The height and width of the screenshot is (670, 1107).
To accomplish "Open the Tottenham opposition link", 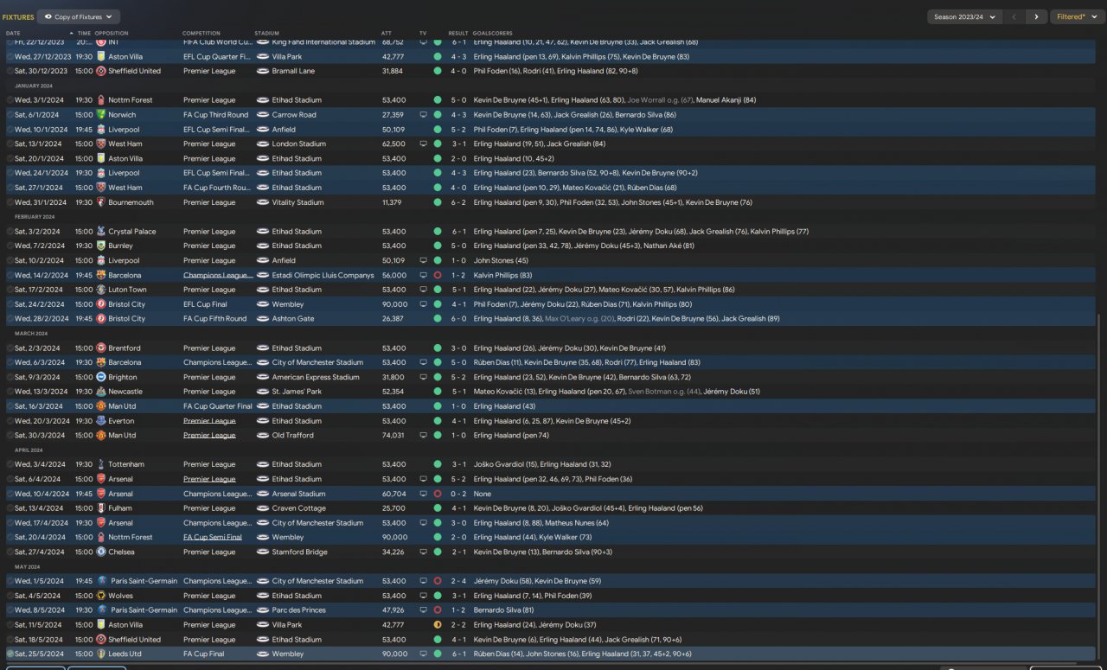I will coord(126,464).
